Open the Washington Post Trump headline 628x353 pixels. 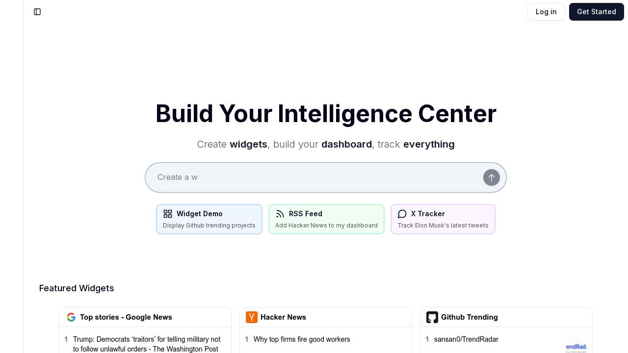[146, 344]
